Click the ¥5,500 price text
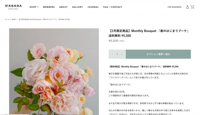 tap(113, 41)
